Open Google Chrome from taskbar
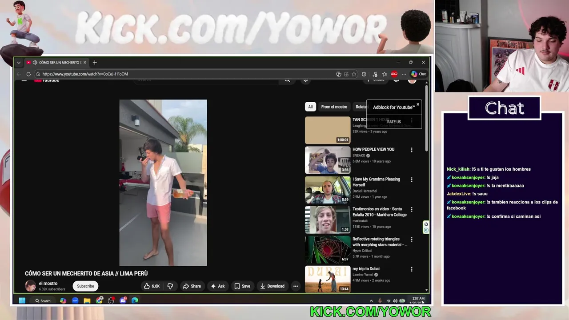Image resolution: width=569 pixels, height=320 pixels. point(99,301)
